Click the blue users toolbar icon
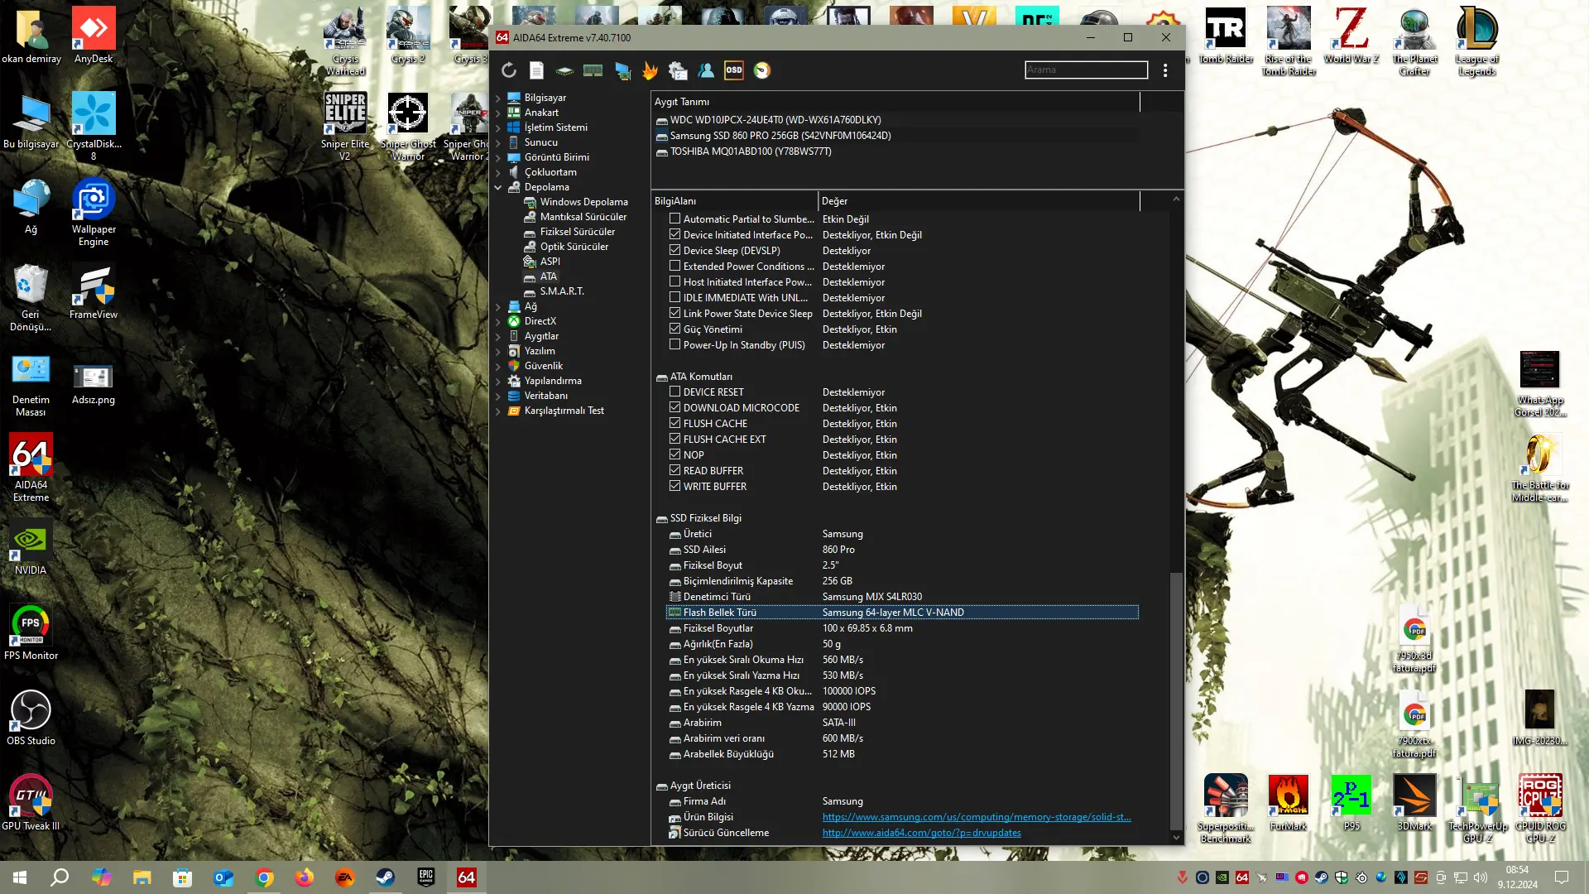1589x894 pixels. tap(706, 70)
